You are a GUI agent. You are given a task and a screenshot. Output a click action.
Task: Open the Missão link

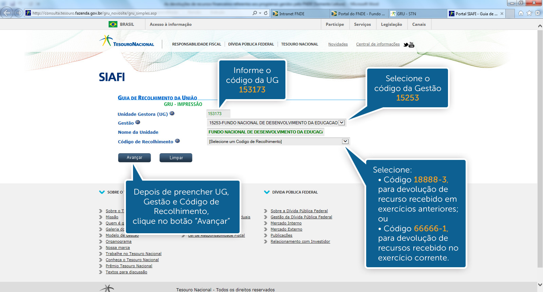[112, 217]
